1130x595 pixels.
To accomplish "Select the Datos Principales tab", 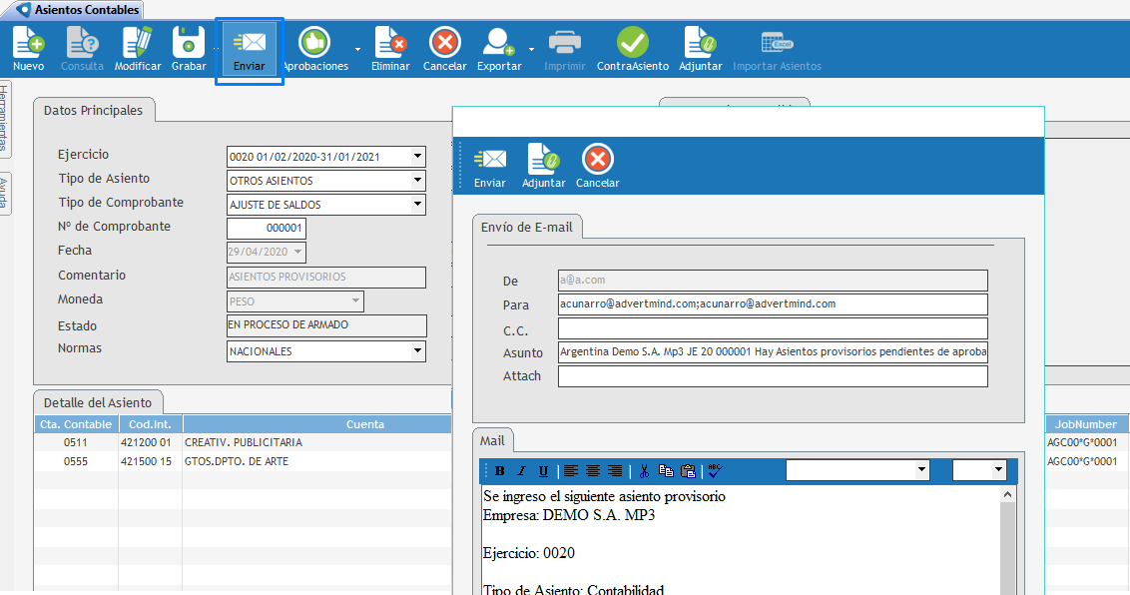I will [93, 111].
